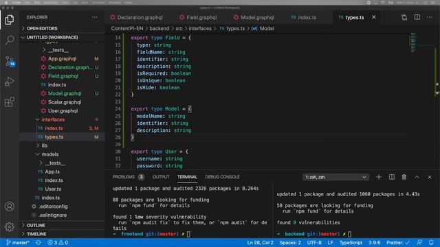Image resolution: width=440 pixels, height=247 pixels.
Task: Open Scalar.graphql in the explorer
Action: click(65, 102)
